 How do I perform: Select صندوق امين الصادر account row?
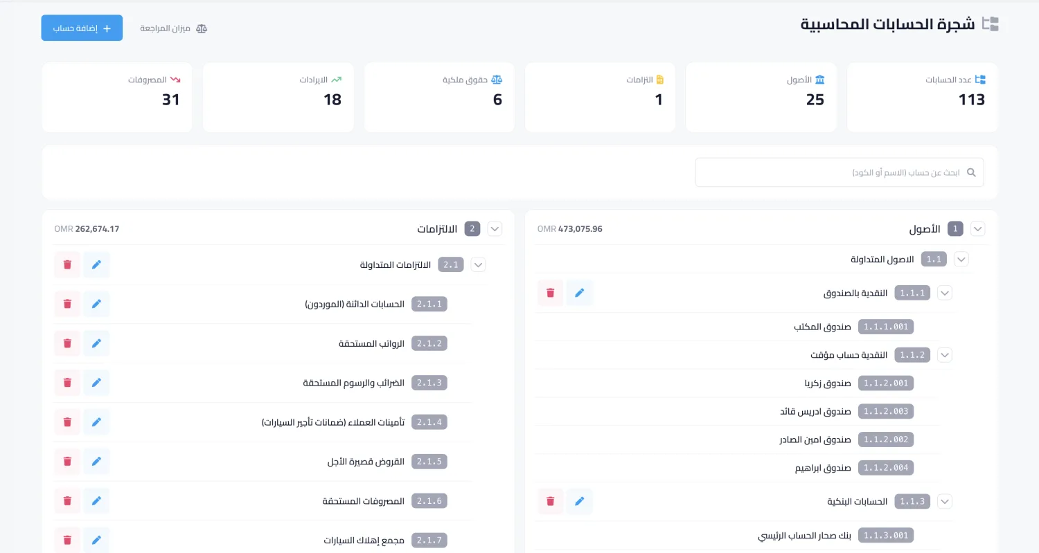pos(738,439)
